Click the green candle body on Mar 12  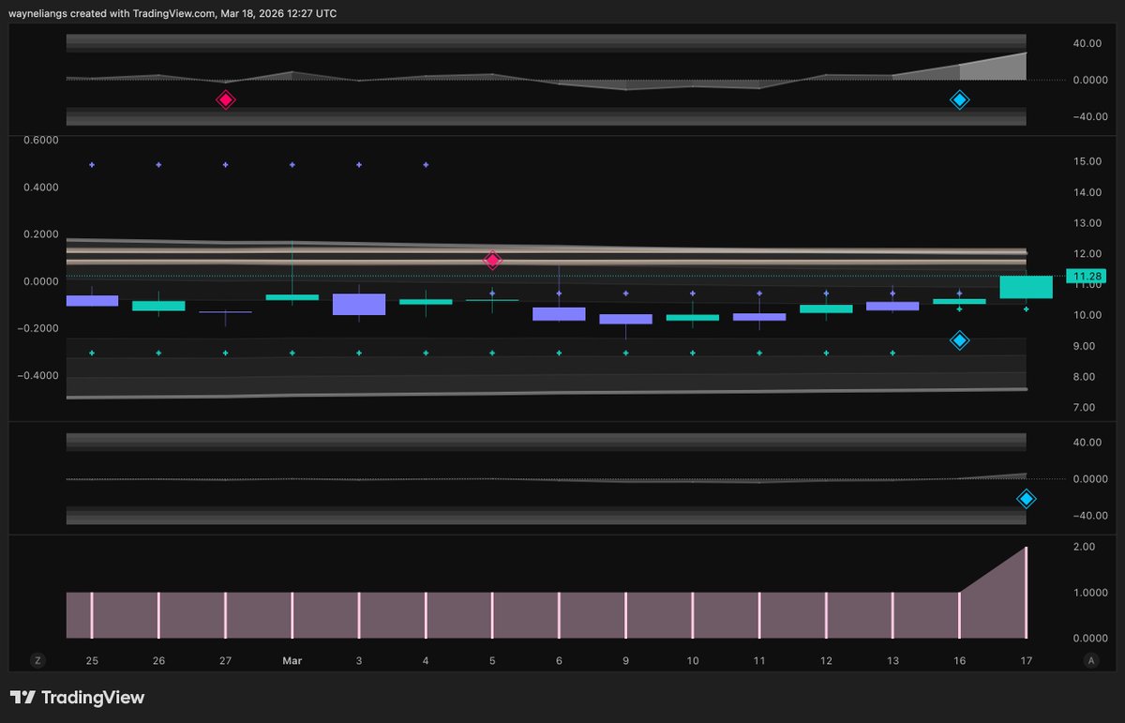[x=826, y=309]
